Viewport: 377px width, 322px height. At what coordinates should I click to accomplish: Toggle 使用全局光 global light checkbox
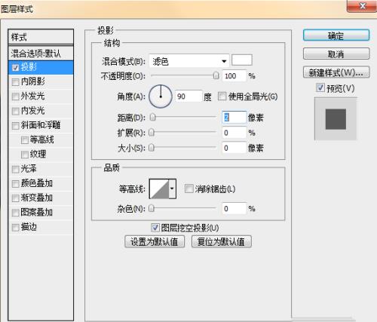click(222, 96)
